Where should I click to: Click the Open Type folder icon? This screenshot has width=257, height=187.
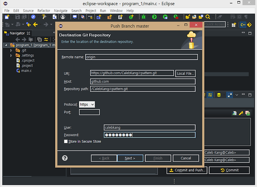(x=188, y=17)
